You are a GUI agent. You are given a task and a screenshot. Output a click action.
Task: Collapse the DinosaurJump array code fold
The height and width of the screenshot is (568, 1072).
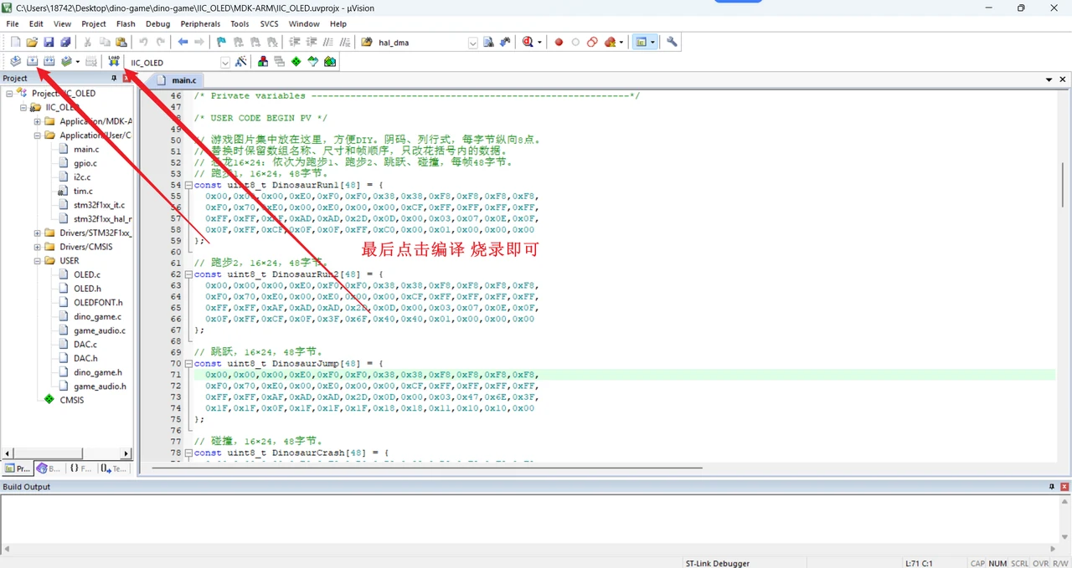(x=188, y=364)
